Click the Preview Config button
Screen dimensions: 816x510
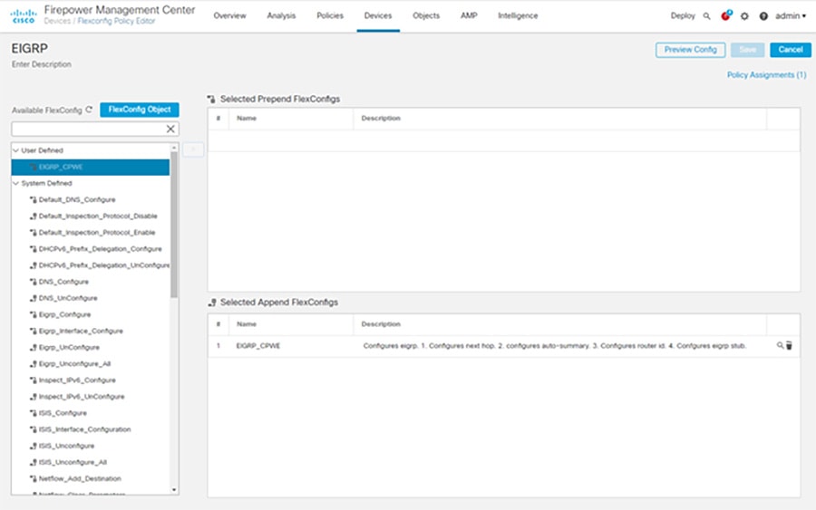pos(690,50)
